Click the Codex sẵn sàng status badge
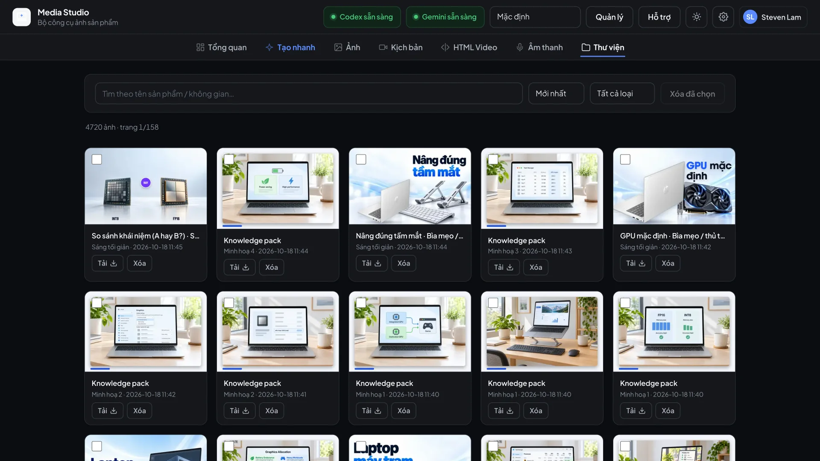The image size is (820, 461). pyautogui.click(x=362, y=17)
